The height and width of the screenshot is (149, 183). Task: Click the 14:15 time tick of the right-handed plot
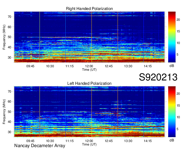click(x=148, y=66)
